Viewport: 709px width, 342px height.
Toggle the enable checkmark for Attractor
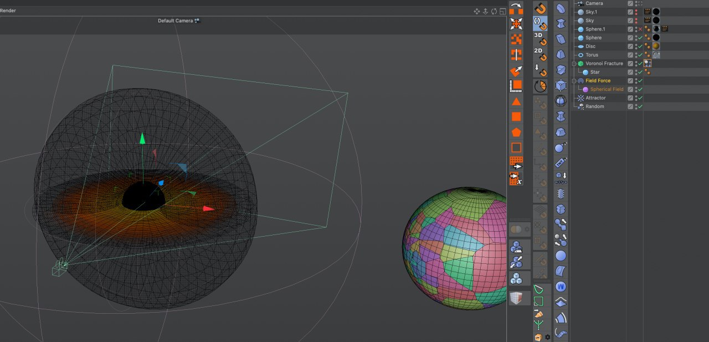tap(640, 98)
